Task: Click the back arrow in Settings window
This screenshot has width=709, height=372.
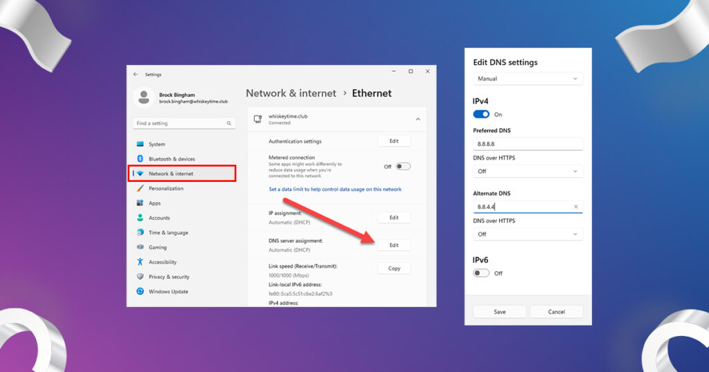Action: point(136,74)
